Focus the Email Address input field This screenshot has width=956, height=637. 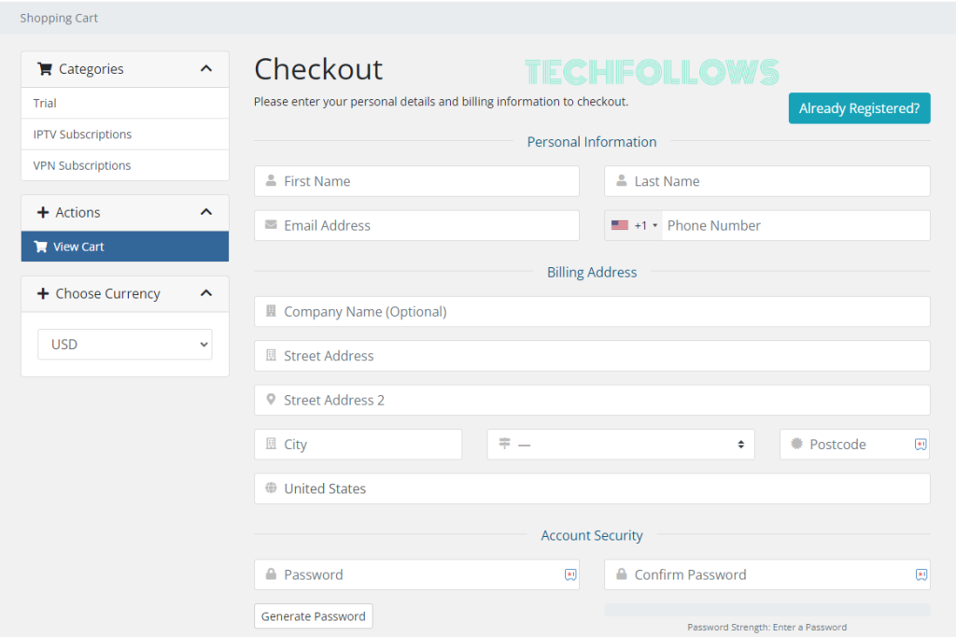pos(416,225)
